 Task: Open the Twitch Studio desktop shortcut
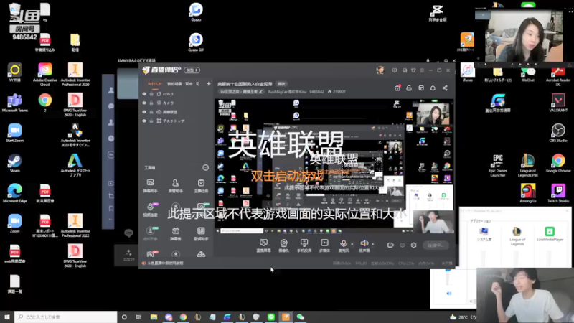tap(558, 193)
